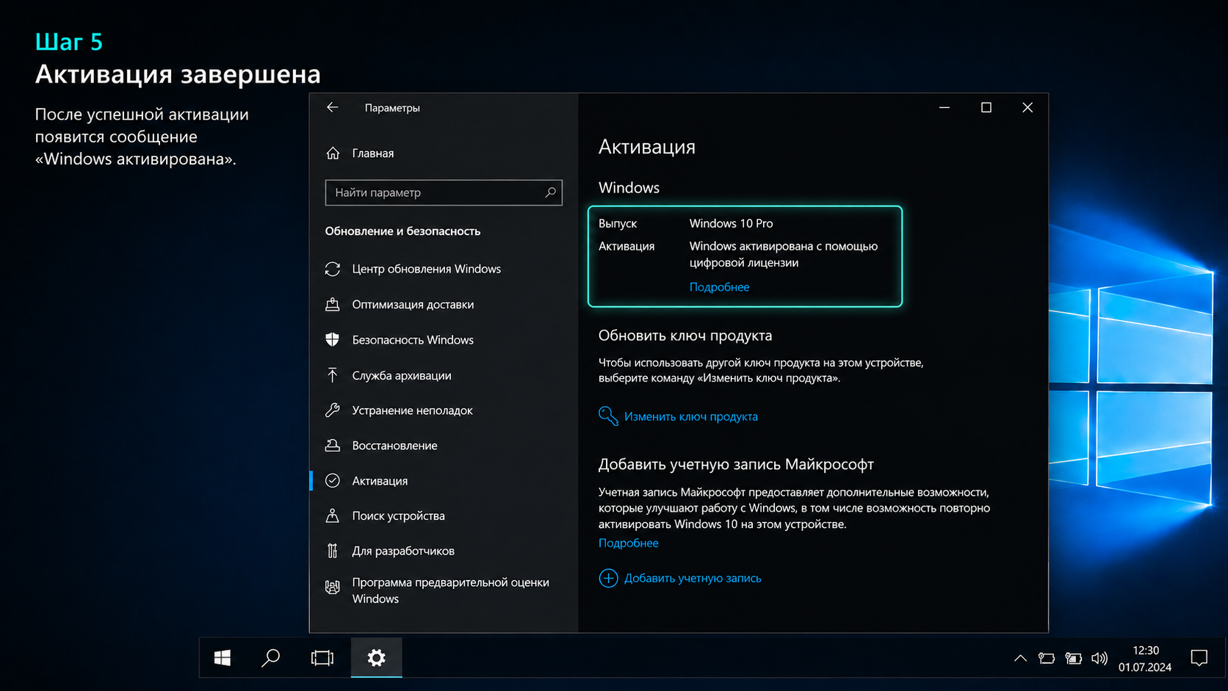This screenshot has width=1228, height=691.
Task: Click Подробнее under digital license text
Action: click(x=719, y=287)
